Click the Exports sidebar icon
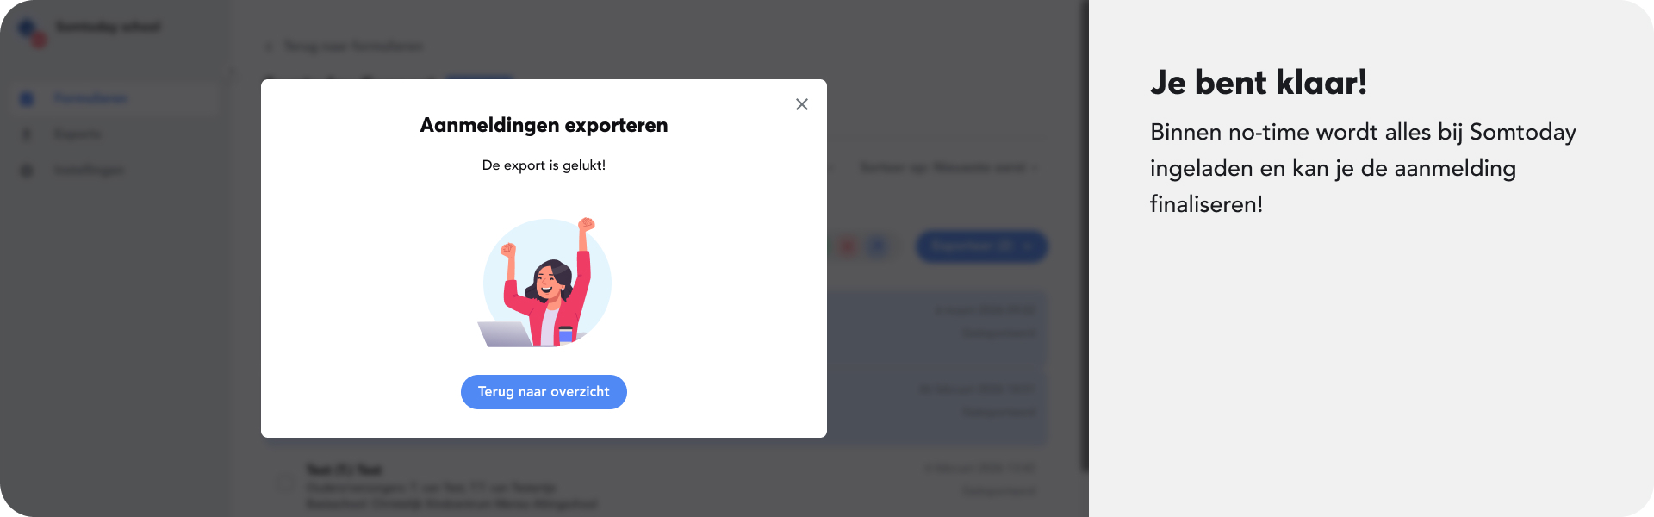Screen dimensions: 1654x517 (27, 134)
